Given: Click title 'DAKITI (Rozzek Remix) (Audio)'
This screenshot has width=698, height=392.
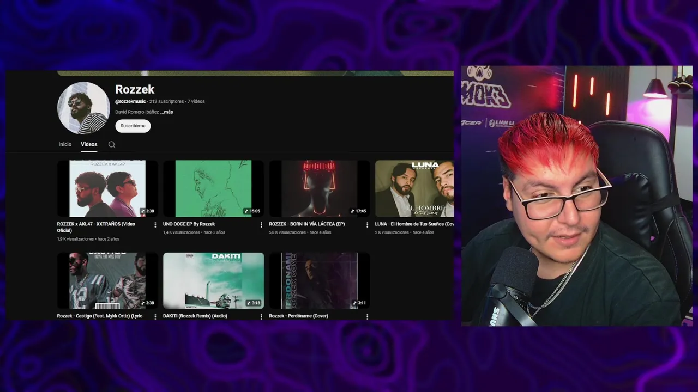Looking at the screenshot, I should [195, 316].
